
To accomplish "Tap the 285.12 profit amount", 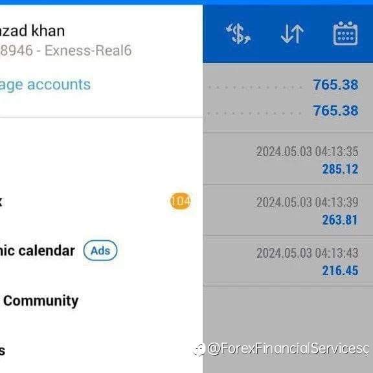I will pos(340,169).
